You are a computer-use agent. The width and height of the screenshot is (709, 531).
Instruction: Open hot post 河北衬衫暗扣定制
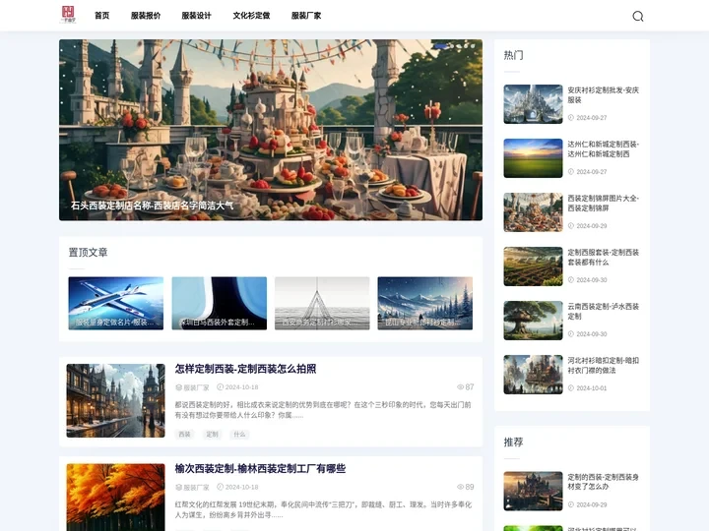[604, 365]
